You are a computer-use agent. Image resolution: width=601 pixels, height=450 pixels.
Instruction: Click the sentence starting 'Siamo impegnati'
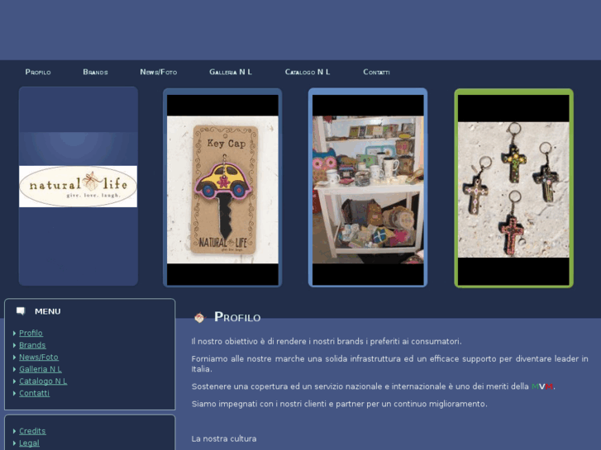coord(340,404)
